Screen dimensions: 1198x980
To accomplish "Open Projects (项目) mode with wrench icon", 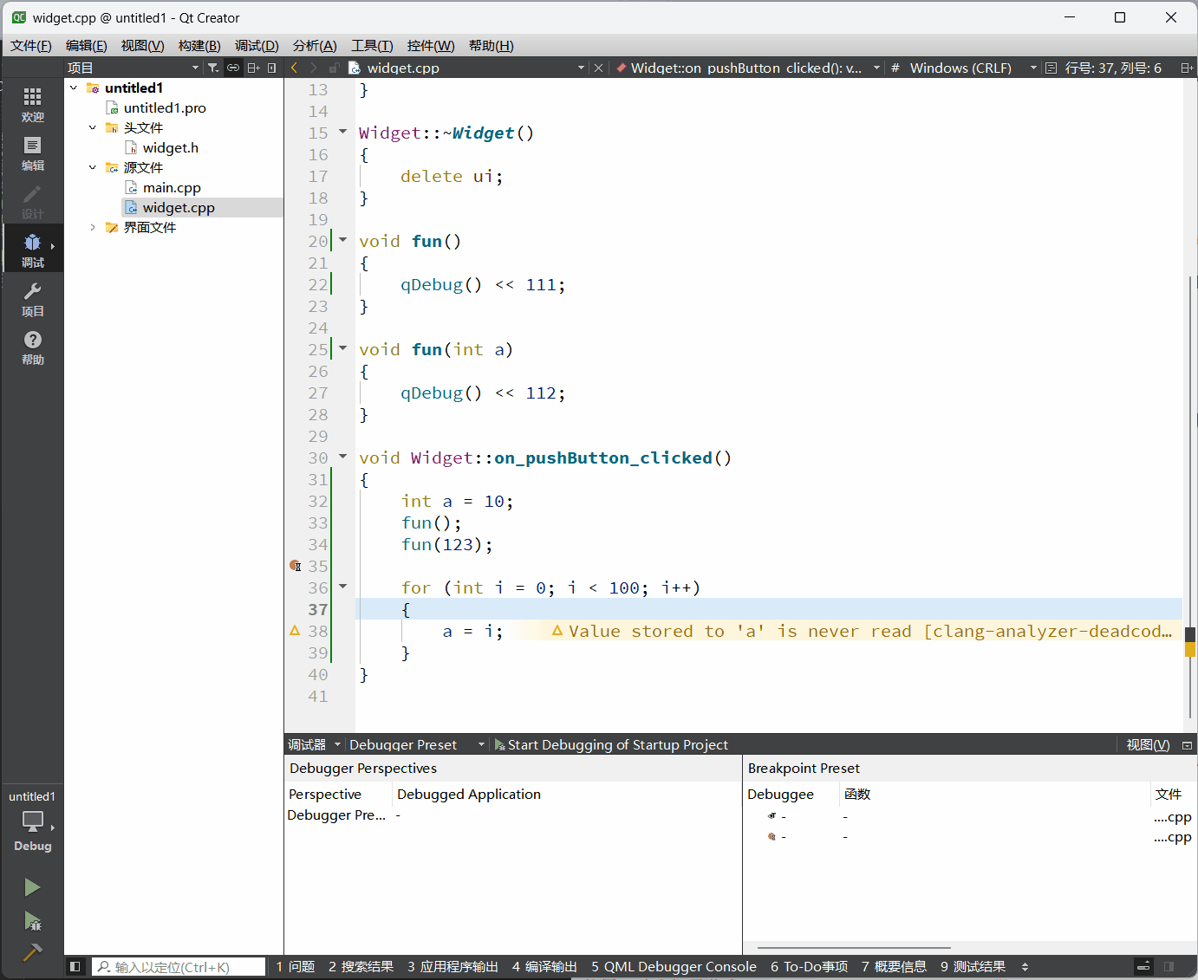I will (32, 299).
